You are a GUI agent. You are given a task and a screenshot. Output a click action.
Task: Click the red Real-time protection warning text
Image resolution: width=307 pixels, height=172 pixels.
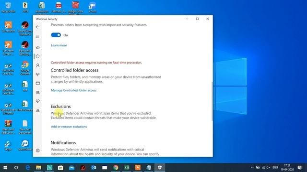[x=96, y=63]
